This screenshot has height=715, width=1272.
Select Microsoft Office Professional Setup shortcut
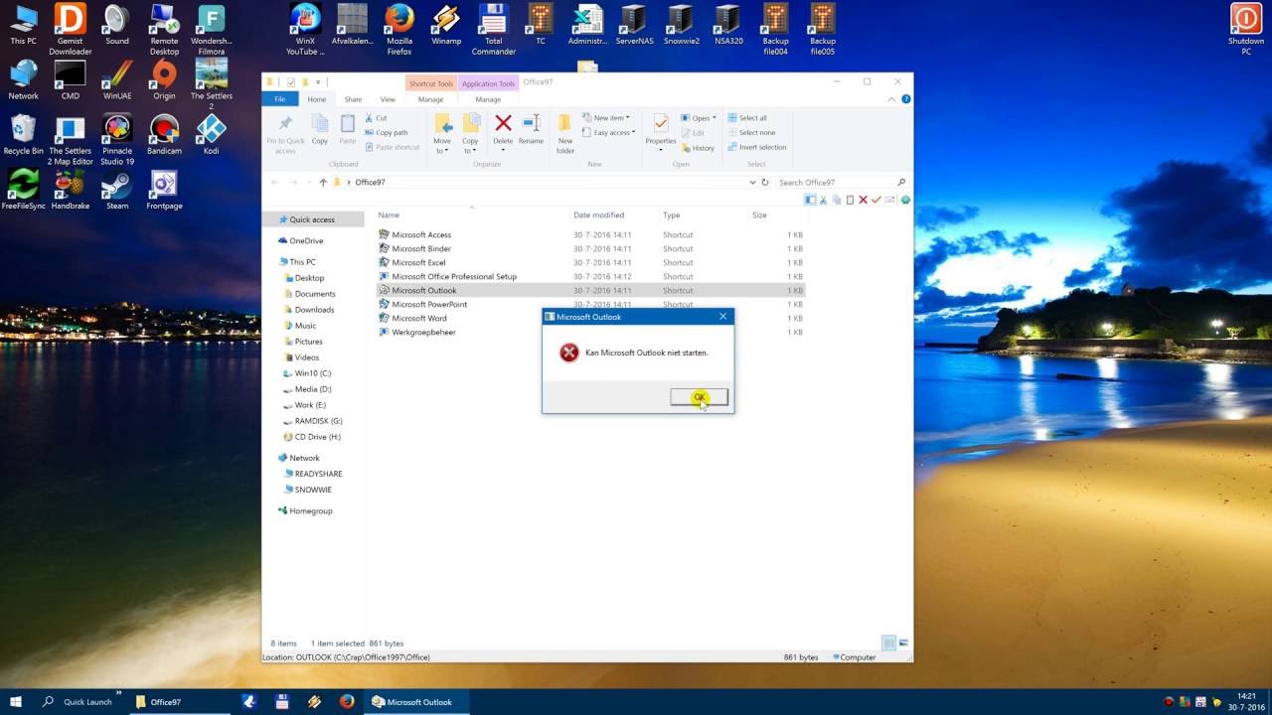click(454, 276)
